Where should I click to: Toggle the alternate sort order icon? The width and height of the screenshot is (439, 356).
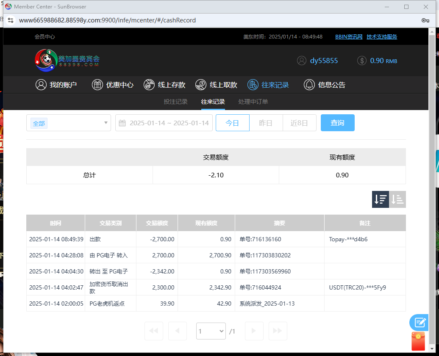(397, 199)
